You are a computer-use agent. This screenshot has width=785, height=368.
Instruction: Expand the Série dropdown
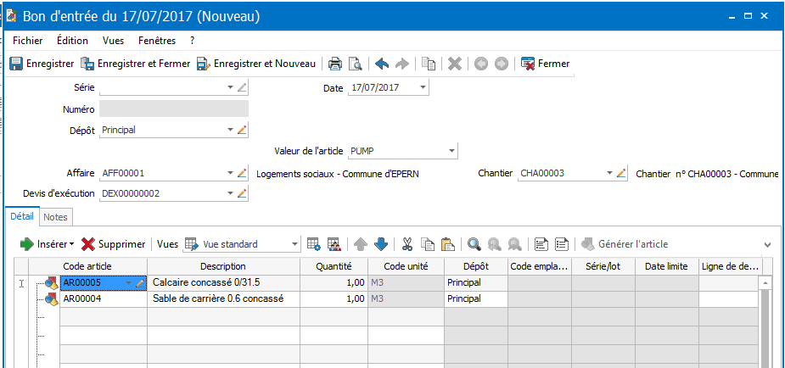tap(230, 87)
